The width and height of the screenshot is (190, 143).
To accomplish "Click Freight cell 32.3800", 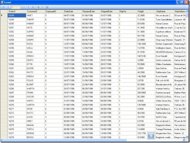I will 146,15.
